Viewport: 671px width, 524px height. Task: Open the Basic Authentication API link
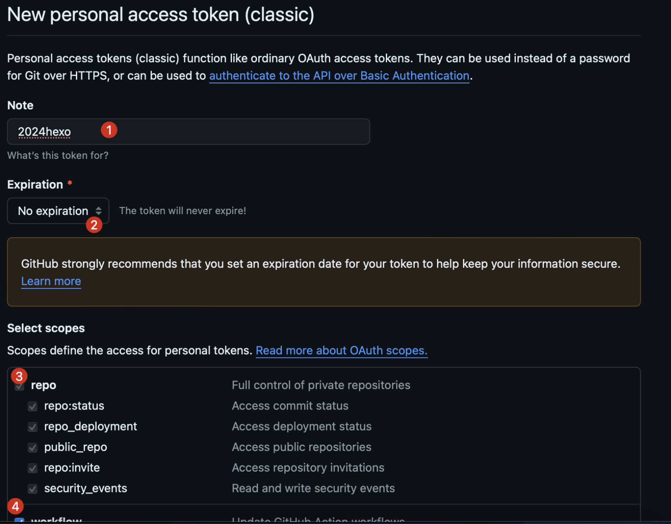(x=339, y=76)
